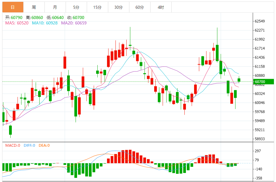Screen dimensions: 276x182
Task: Click the -358 MACD axis label
Action: point(258,178)
